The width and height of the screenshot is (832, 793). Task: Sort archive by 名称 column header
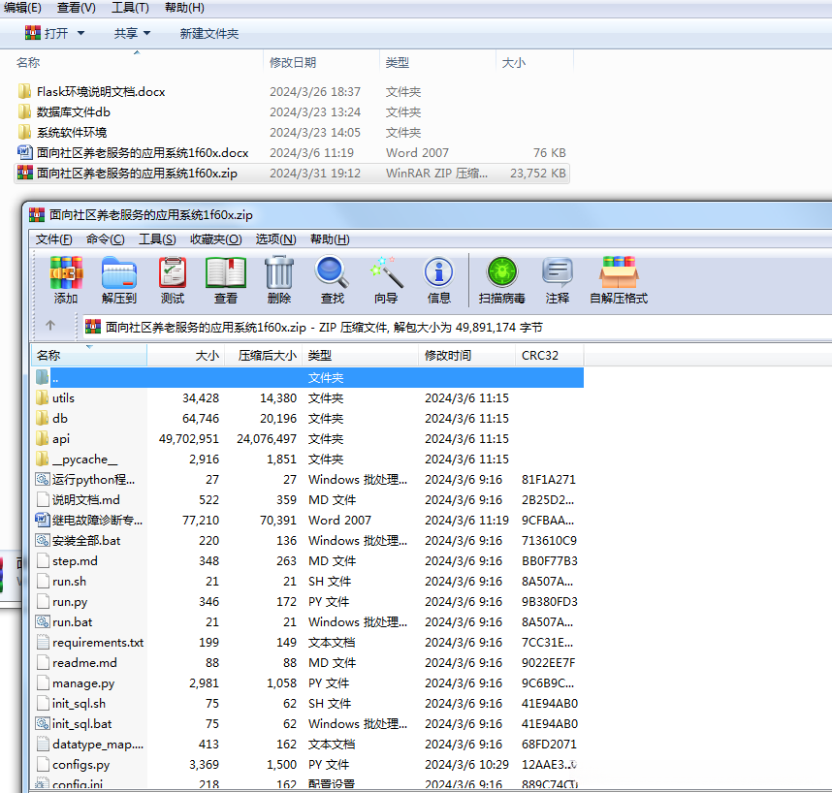pos(89,356)
